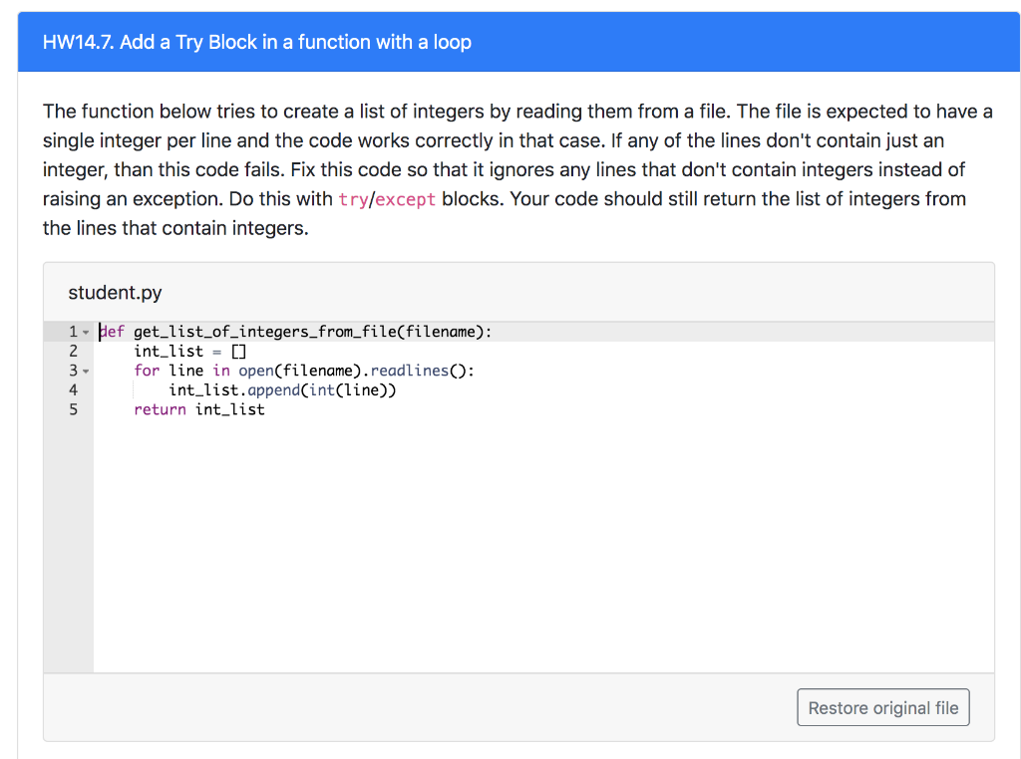Click line number 1 in the gutter
The height and width of the screenshot is (759, 1021).
pos(74,332)
